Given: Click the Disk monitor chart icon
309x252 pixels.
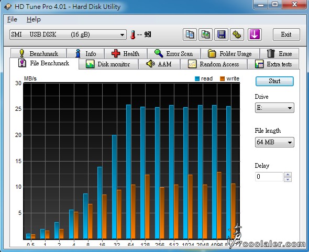Looking at the screenshot, I should [90, 64].
